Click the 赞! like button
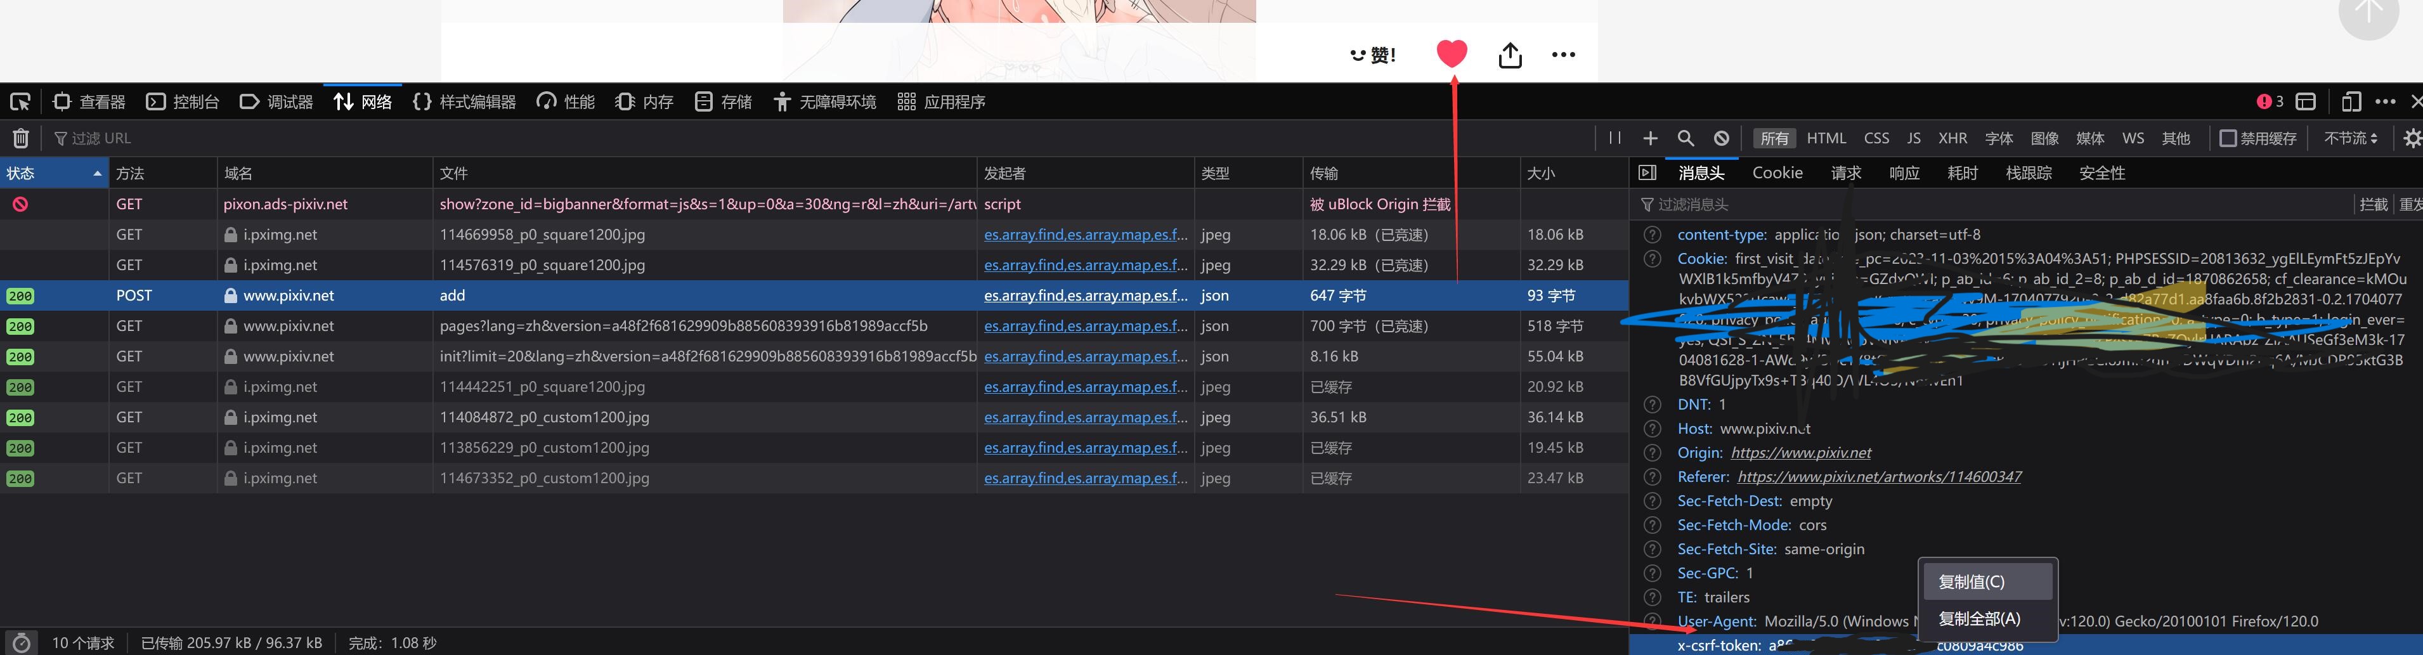Viewport: 2423px width, 655px height. 1374,55
